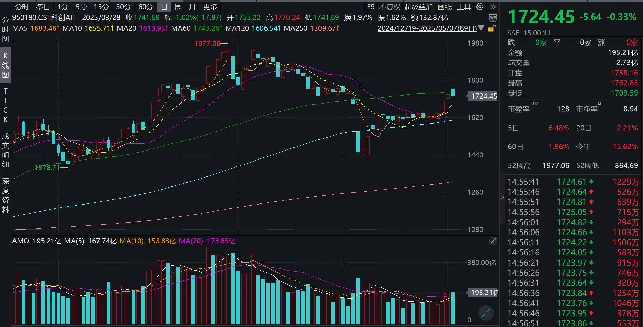Screen dimensions: 643x327
Task: Expand toolbar with double-chevron icon
Action: [493, 7]
